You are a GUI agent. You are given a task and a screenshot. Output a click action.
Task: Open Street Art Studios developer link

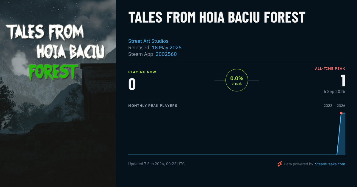pos(148,41)
